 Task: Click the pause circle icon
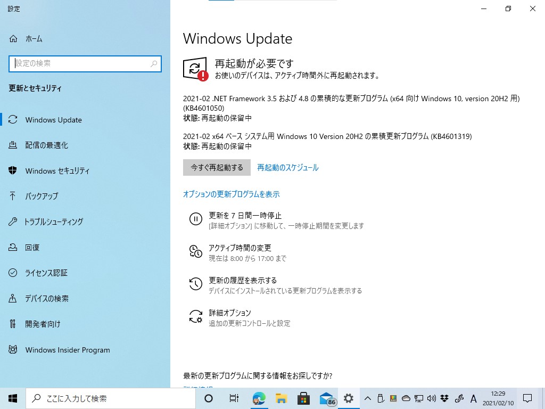click(196, 219)
